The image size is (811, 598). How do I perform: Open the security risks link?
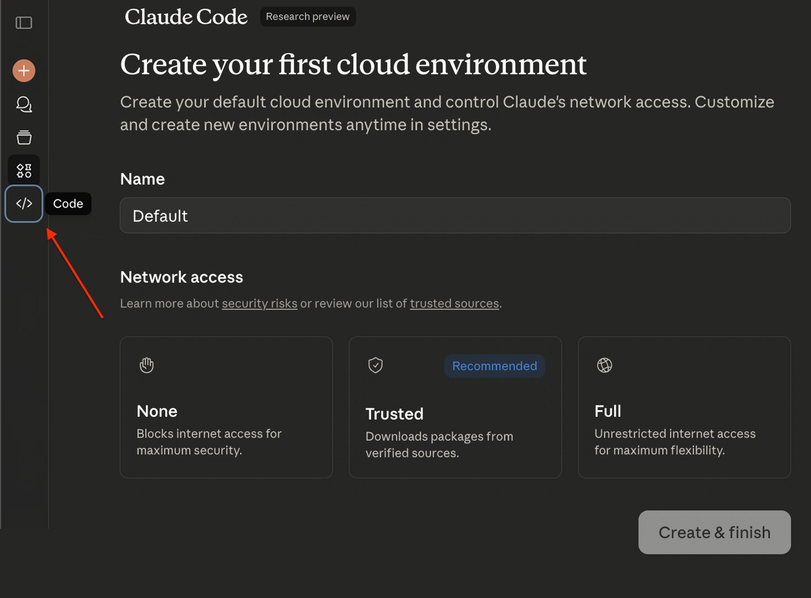tap(260, 304)
